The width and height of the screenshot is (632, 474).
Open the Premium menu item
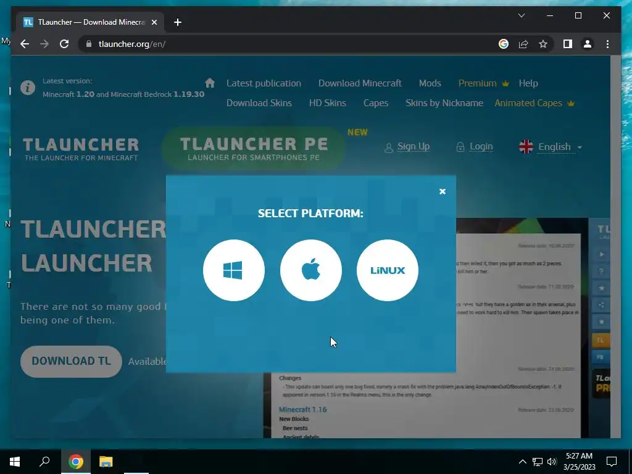click(x=483, y=83)
